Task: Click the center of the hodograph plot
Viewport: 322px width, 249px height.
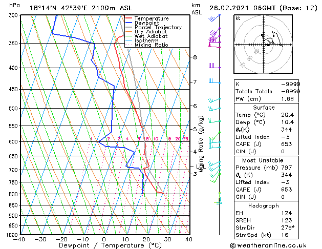Action: pos(264,45)
